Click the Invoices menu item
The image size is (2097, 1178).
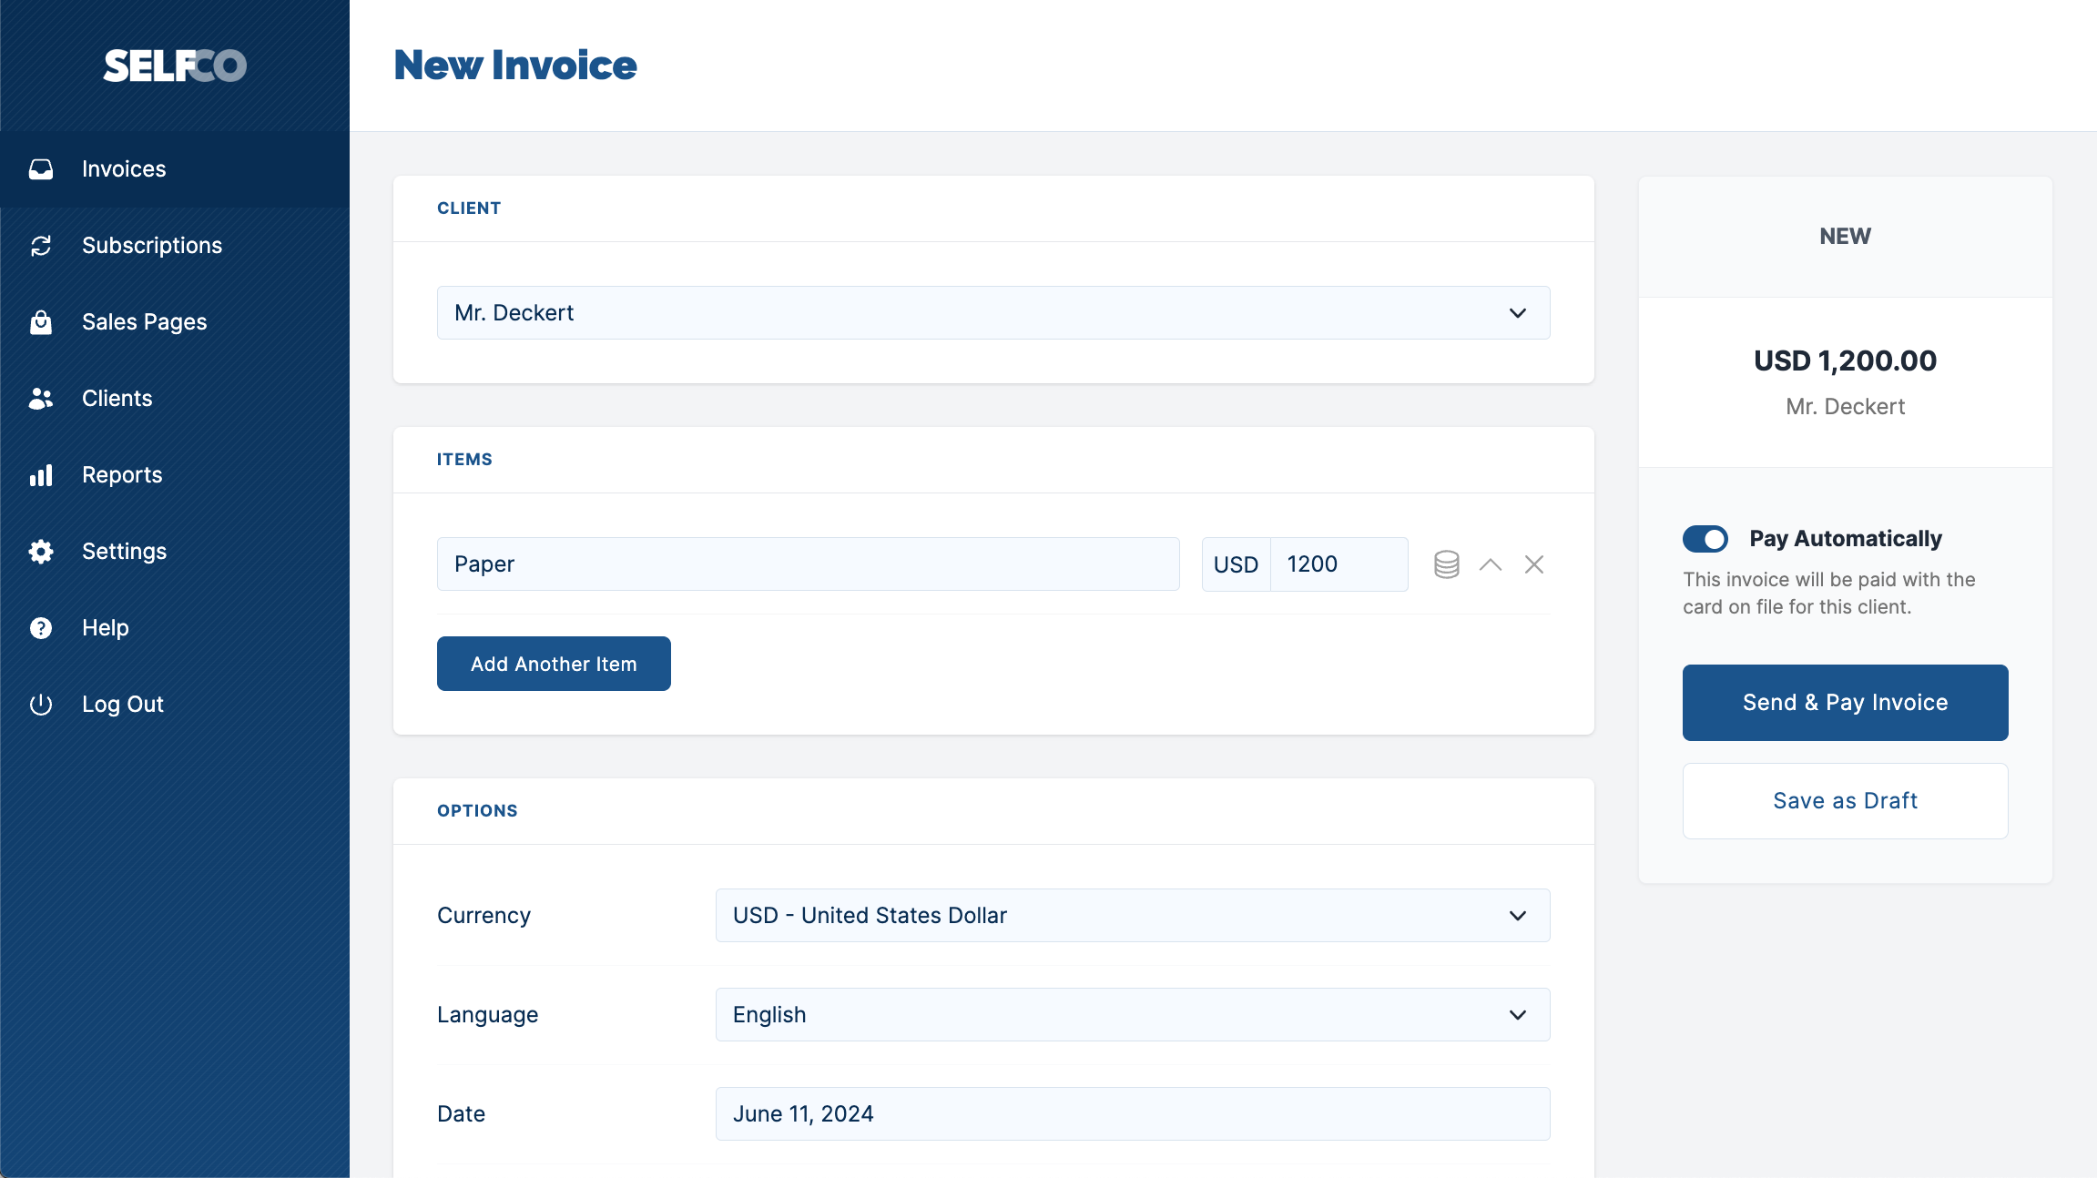pos(124,168)
